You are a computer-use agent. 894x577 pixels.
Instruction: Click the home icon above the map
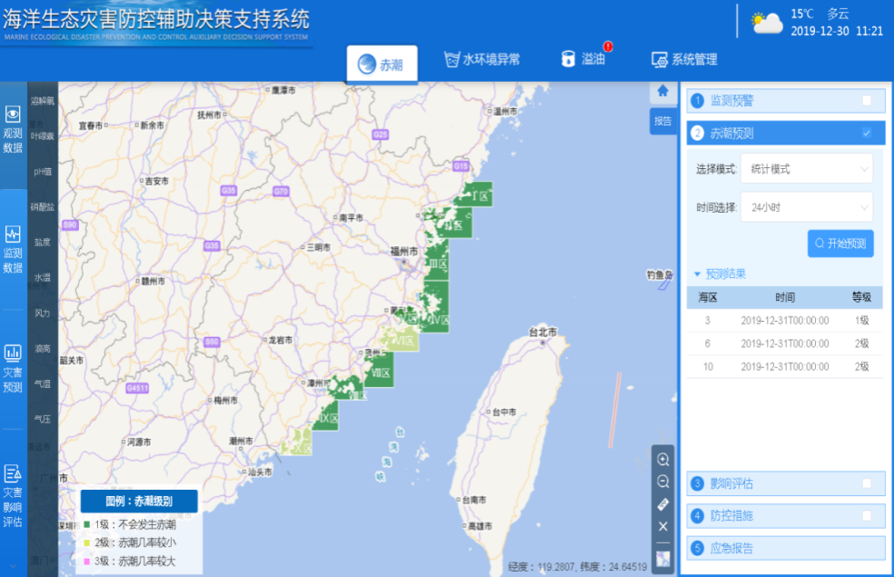pyautogui.click(x=663, y=91)
